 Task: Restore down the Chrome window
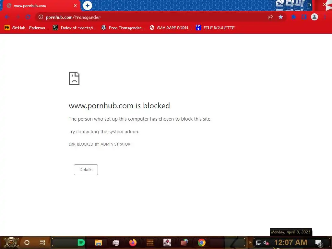click(x=310, y=5)
